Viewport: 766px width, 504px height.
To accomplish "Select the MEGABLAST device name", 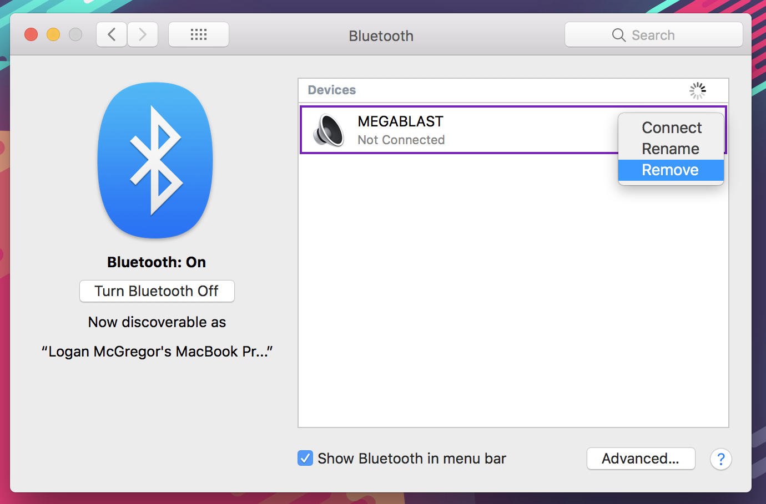I will tap(400, 121).
